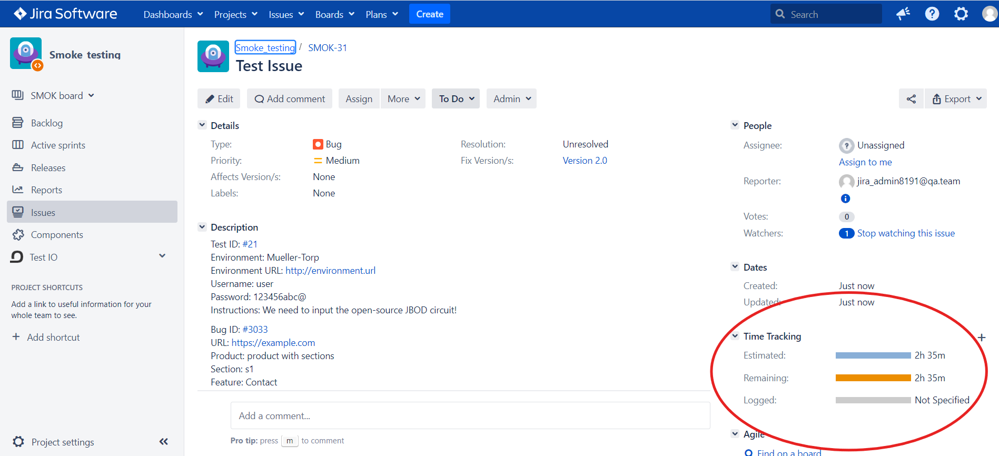Click the Smoke testing project avatar in sidebar
Screen dimensions: 999x456
[x=26, y=54]
